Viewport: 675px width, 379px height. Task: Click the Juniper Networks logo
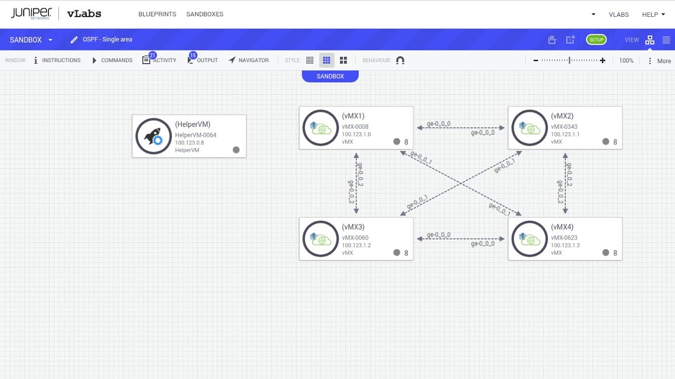tap(31, 14)
